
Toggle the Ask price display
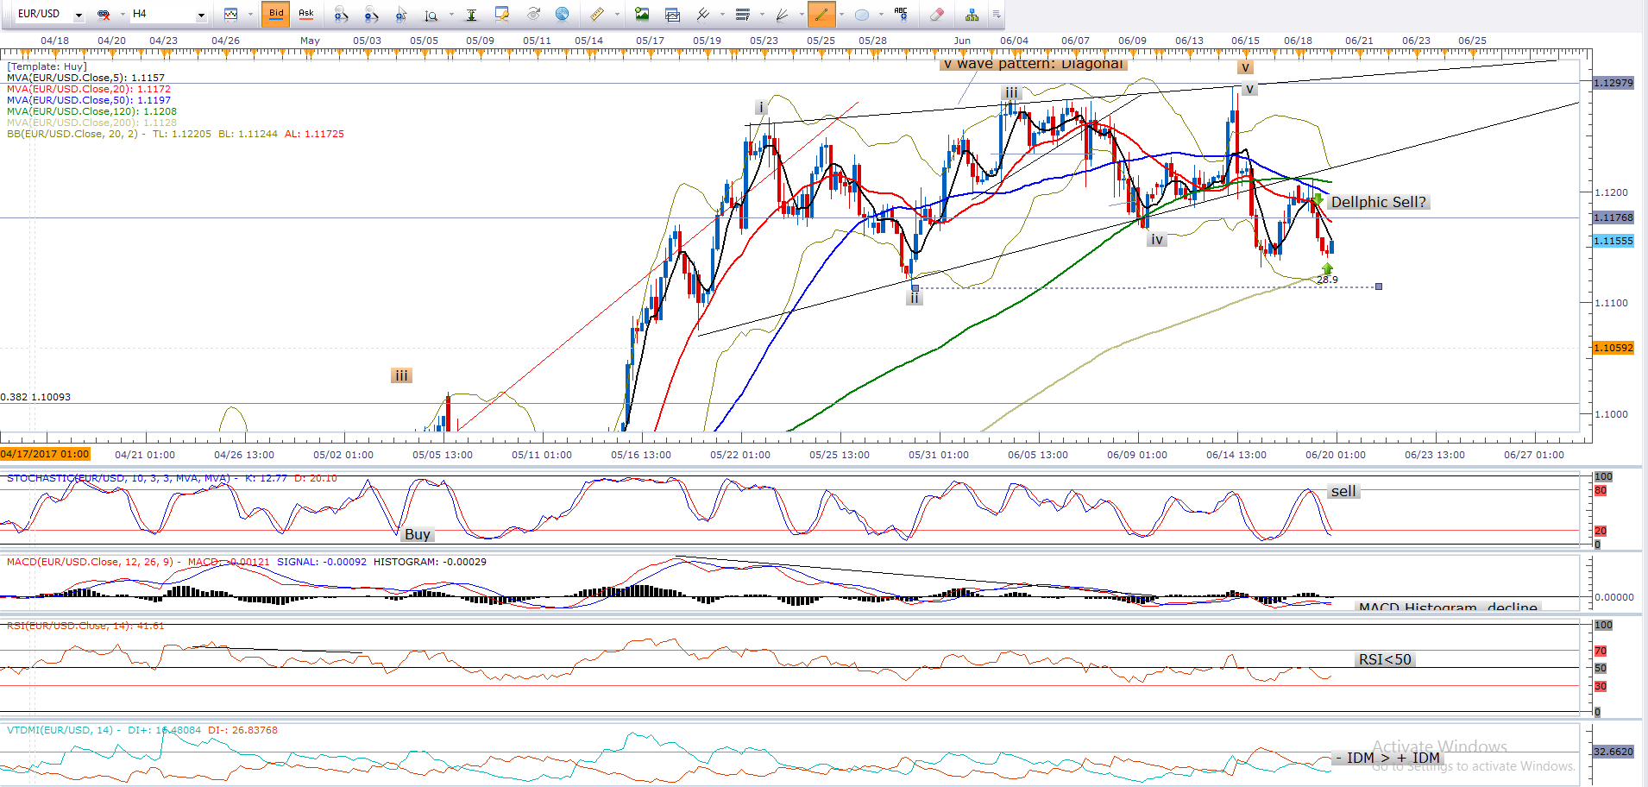point(305,14)
